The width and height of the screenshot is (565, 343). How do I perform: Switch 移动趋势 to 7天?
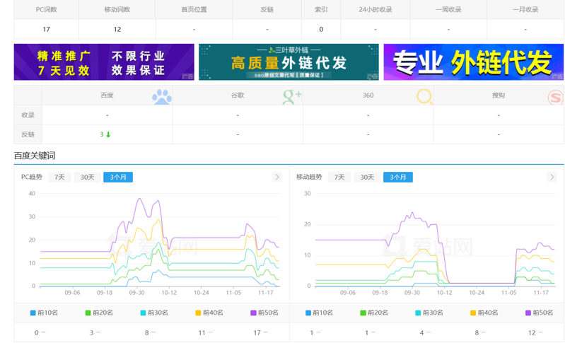coord(339,178)
